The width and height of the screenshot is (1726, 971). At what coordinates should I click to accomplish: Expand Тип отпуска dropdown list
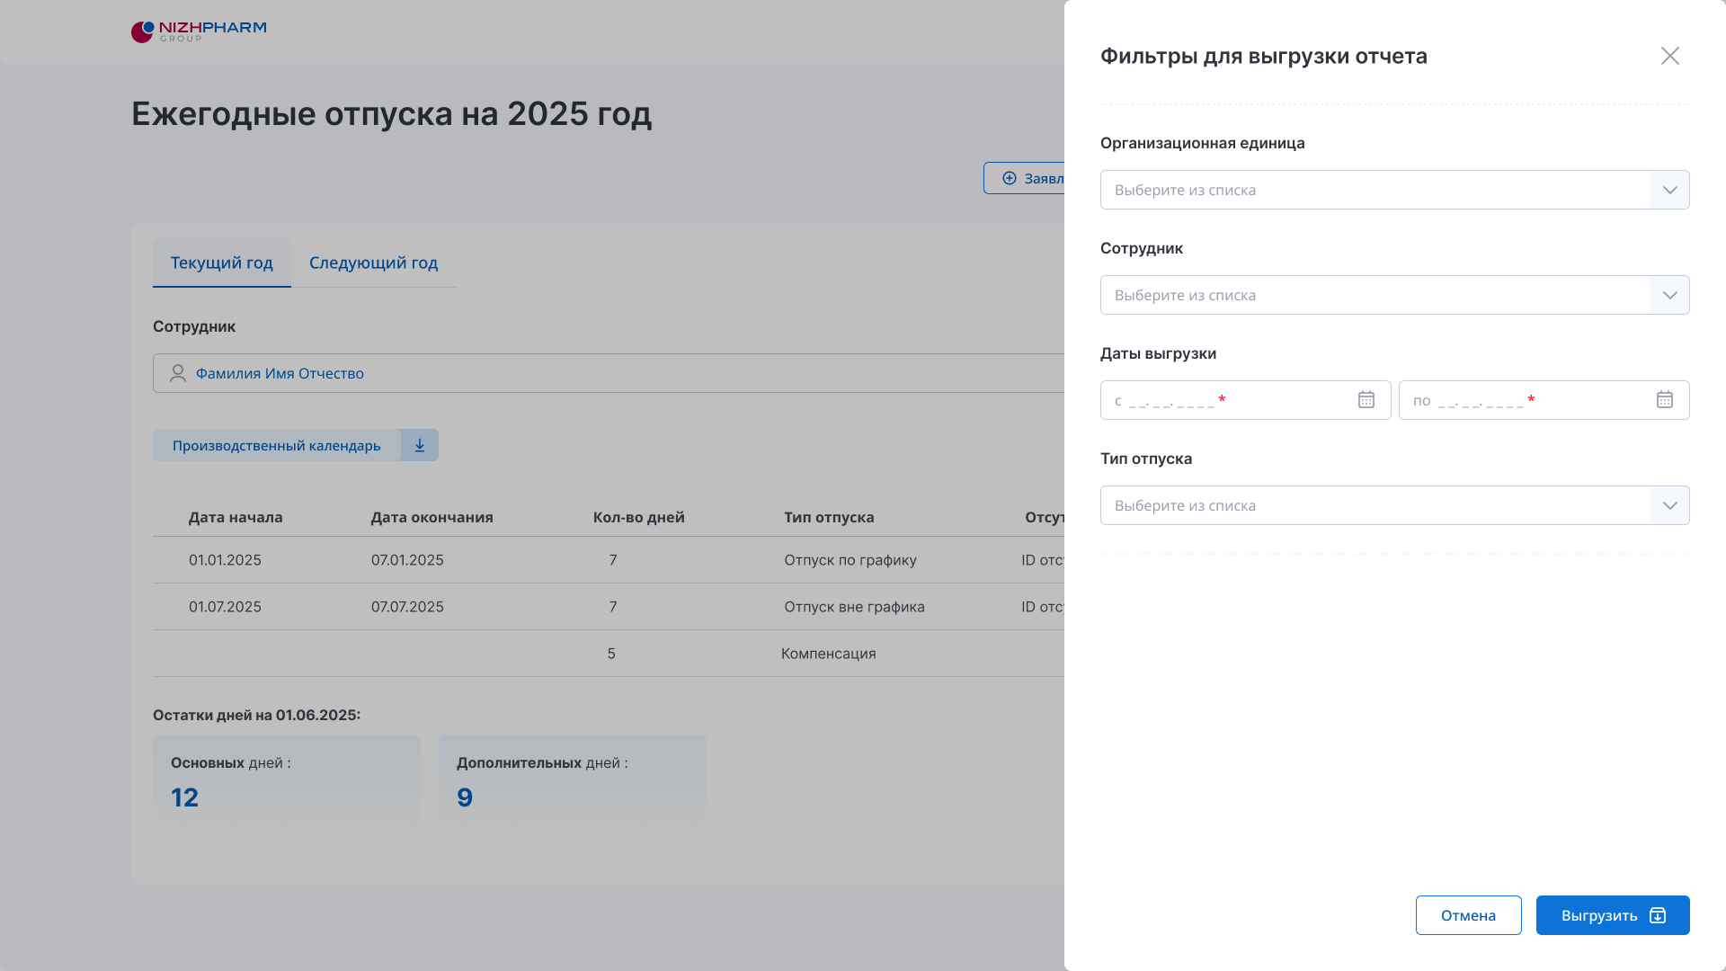[1669, 505]
